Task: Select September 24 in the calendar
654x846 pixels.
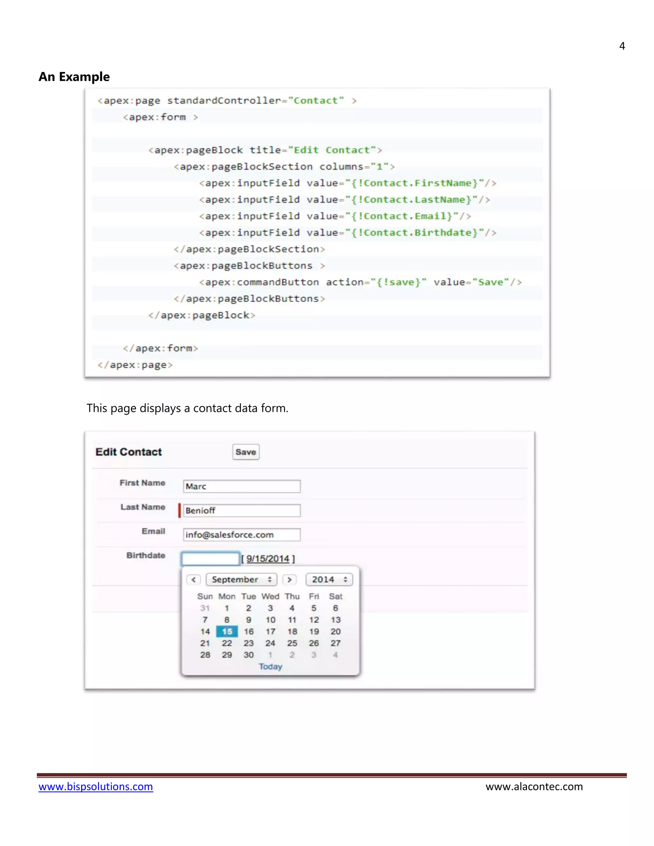Action: tap(270, 643)
